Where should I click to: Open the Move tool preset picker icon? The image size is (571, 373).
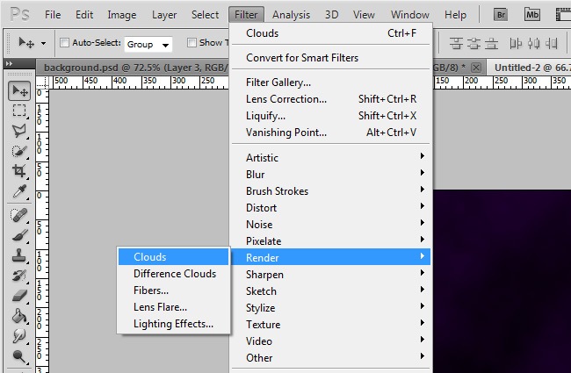(x=26, y=43)
